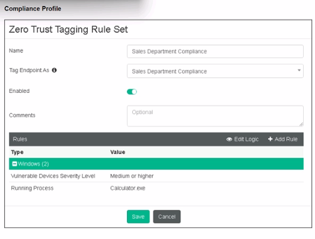The height and width of the screenshot is (239, 315).
Task: Toggle the Enabled switch off
Action: click(x=132, y=92)
